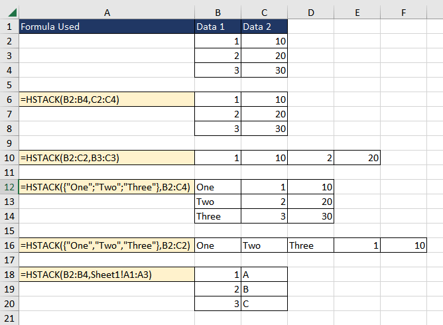Screen dimensions: 443x325
Task: Click cell C3 containing 20
Action: coord(264,56)
